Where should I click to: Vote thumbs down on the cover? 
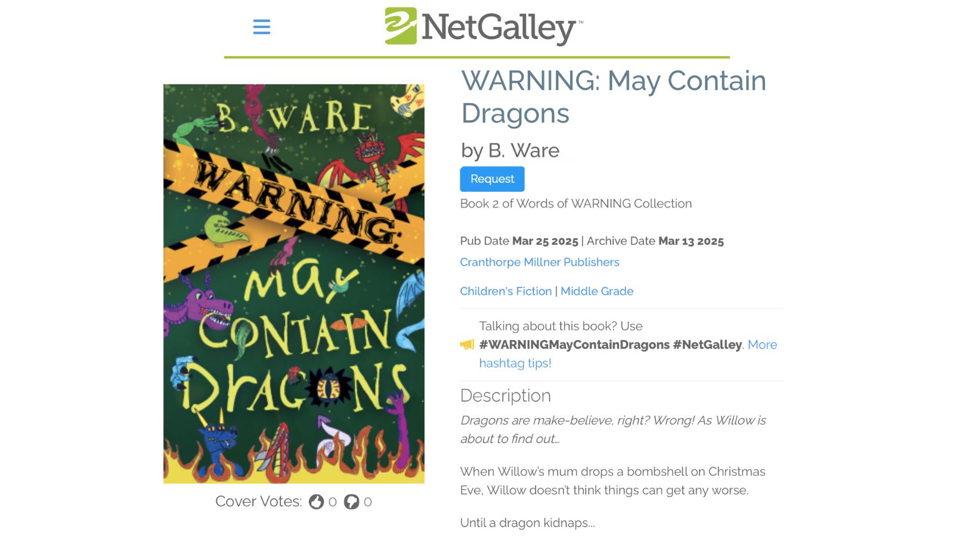pos(351,502)
